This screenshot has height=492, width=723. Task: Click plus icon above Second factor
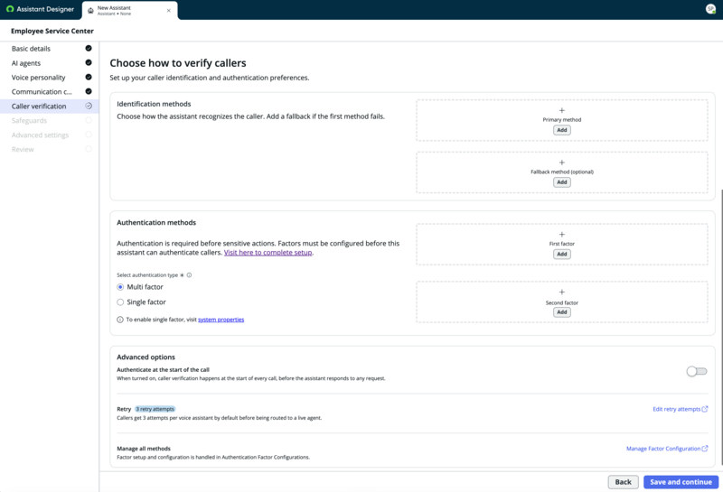[x=561, y=292]
